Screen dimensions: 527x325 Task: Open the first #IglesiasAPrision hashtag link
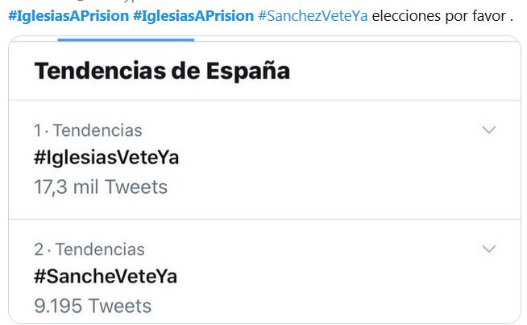click(x=67, y=16)
